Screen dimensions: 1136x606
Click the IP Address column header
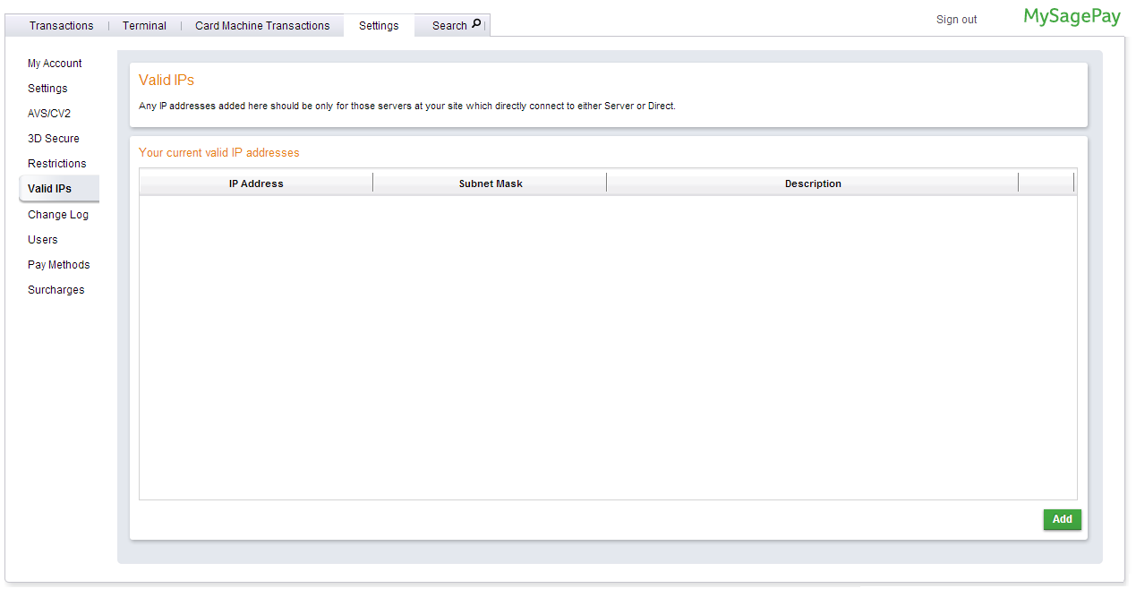click(256, 184)
